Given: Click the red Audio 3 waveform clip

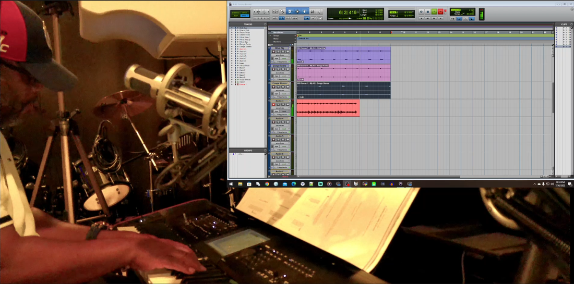Looking at the screenshot, I should point(328,108).
